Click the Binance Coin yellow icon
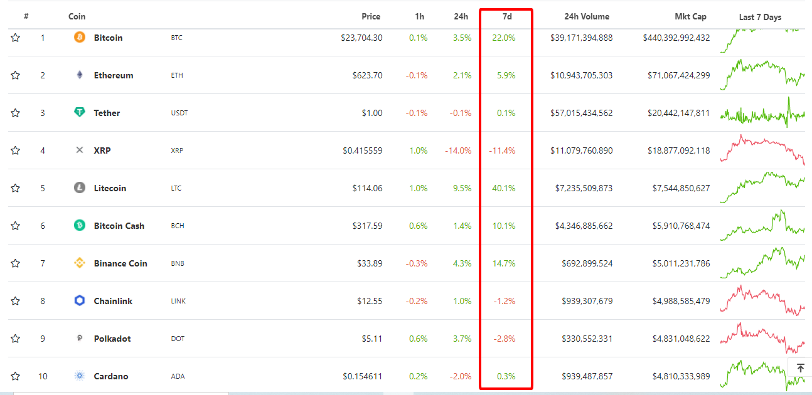The image size is (812, 395). pos(80,263)
